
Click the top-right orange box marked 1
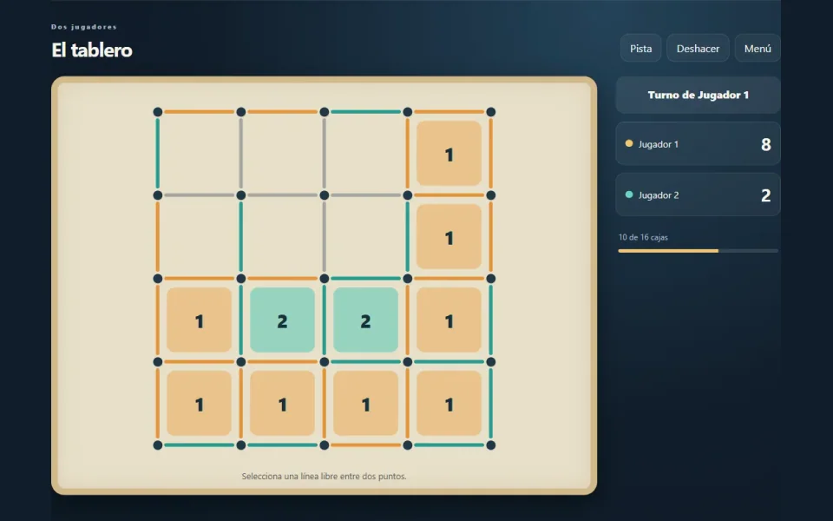pos(449,154)
